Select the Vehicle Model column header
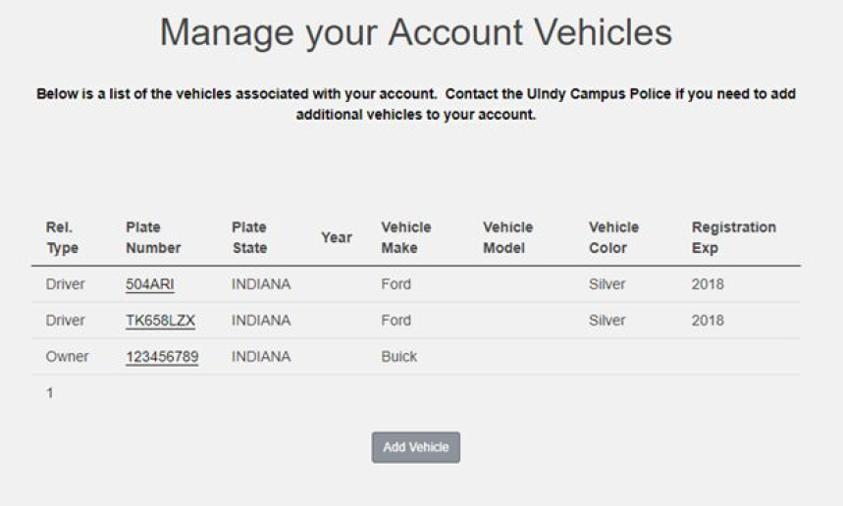Viewport: 843px width, 506px height. click(507, 237)
